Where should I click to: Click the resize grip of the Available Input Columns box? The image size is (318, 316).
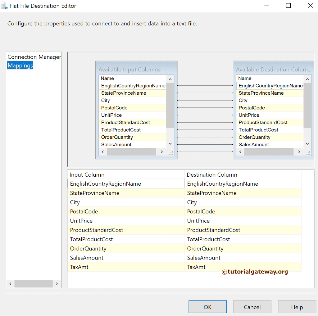tap(171, 153)
